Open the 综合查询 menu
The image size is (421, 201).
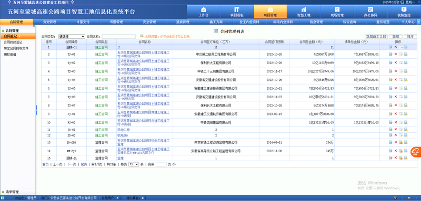(349, 22)
